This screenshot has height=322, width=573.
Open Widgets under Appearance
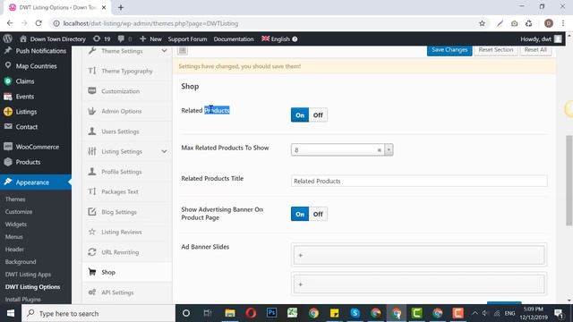tap(16, 225)
